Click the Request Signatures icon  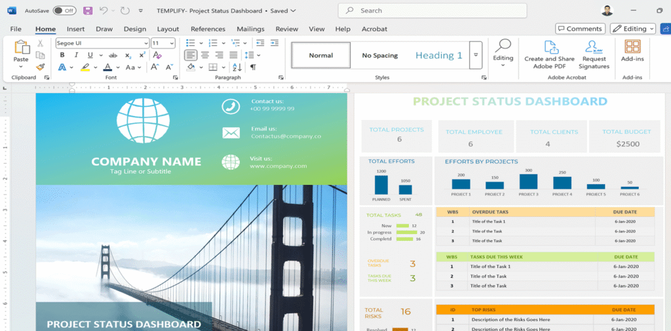tap(594, 54)
